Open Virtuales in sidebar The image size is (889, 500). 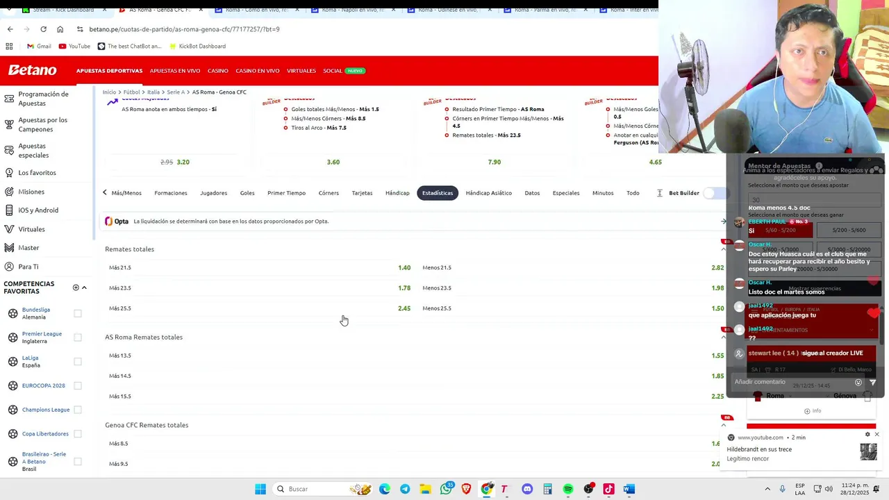[31, 228]
